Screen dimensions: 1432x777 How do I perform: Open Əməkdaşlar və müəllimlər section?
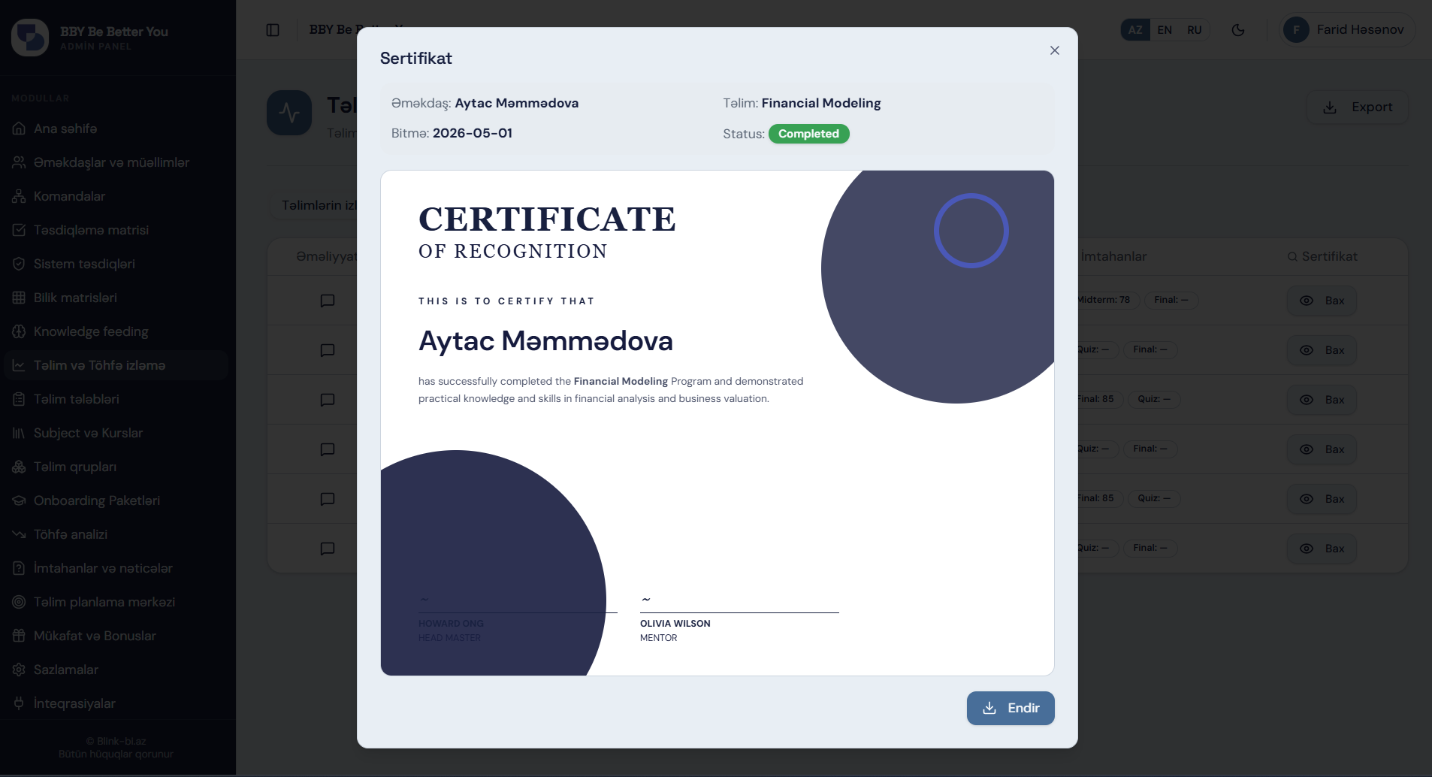(x=116, y=162)
